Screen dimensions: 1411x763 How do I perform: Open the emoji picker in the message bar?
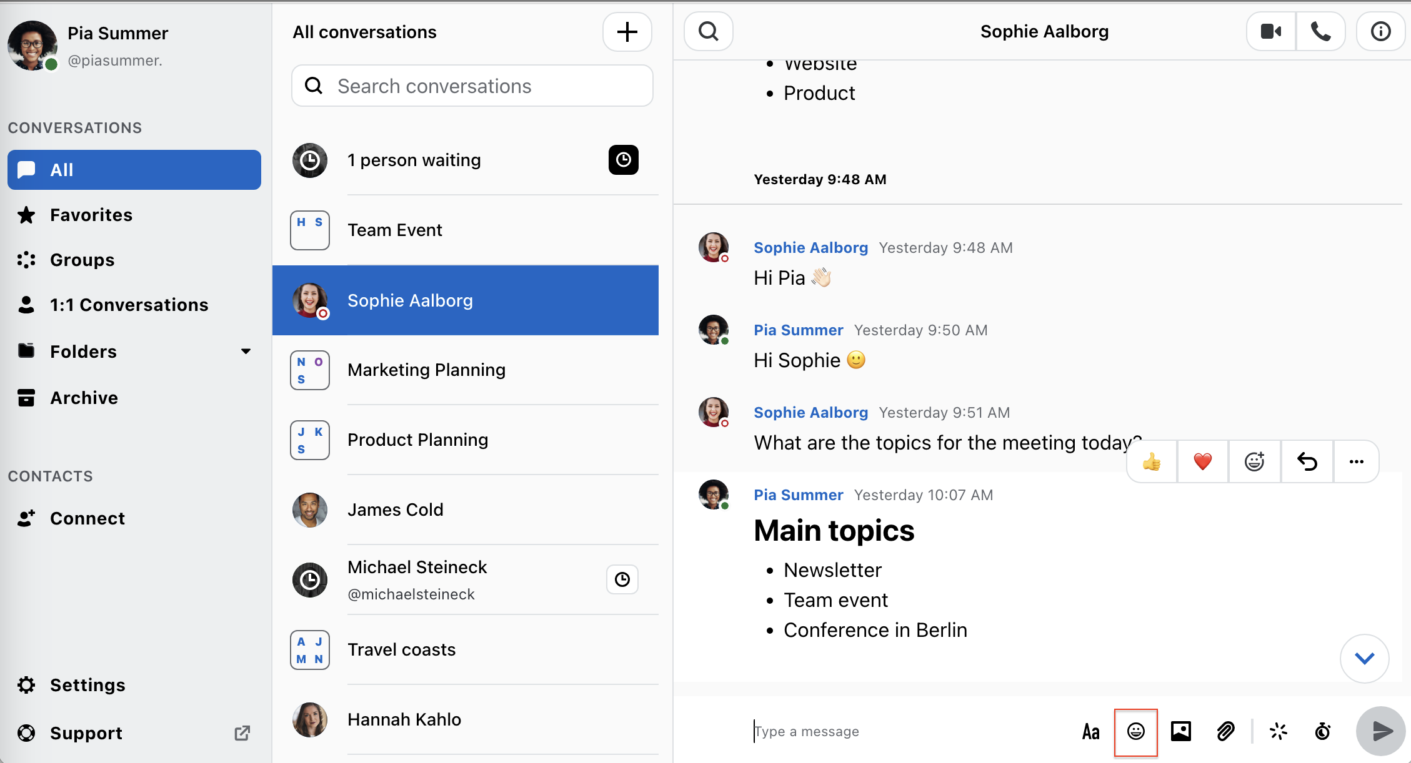(1135, 731)
